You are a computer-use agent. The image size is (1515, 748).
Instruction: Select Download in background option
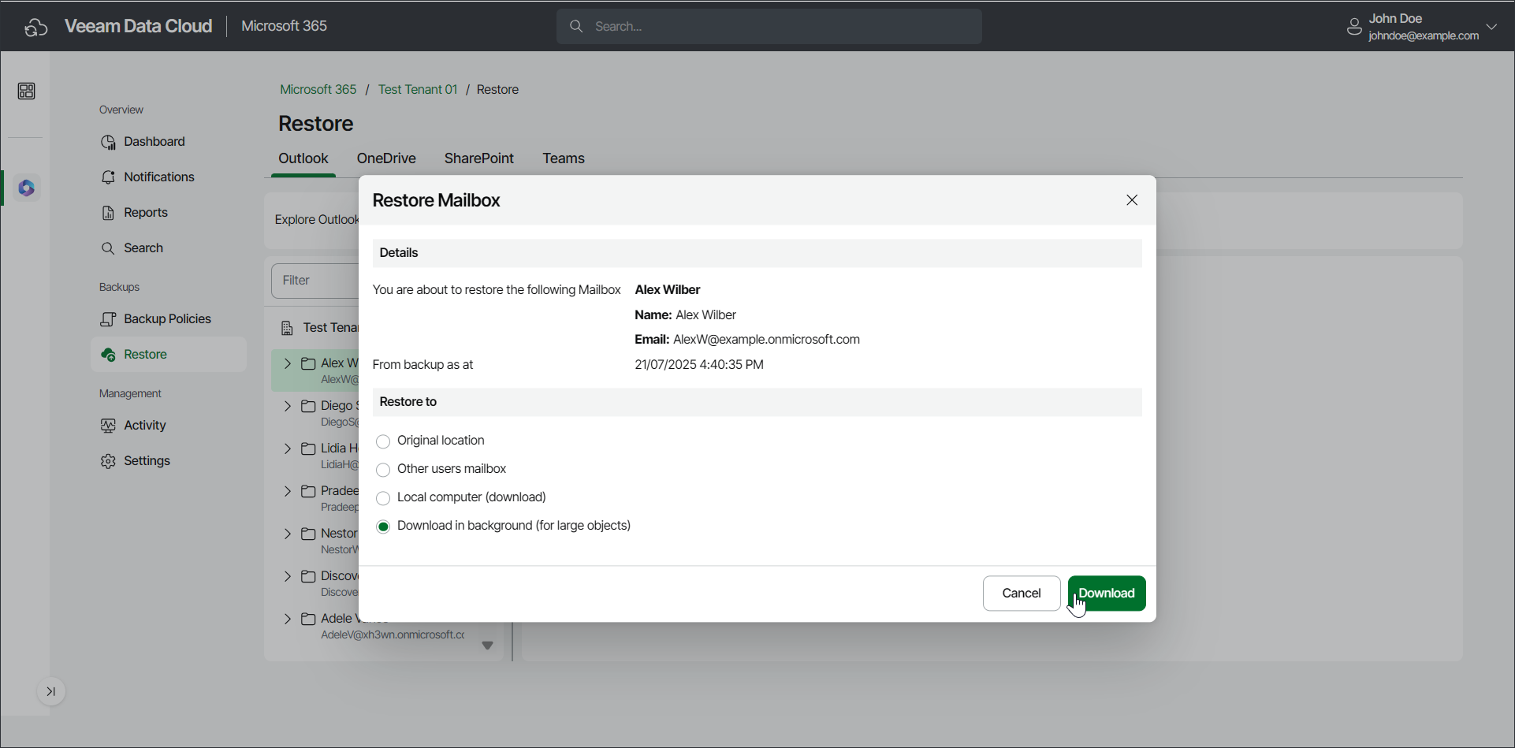(383, 527)
